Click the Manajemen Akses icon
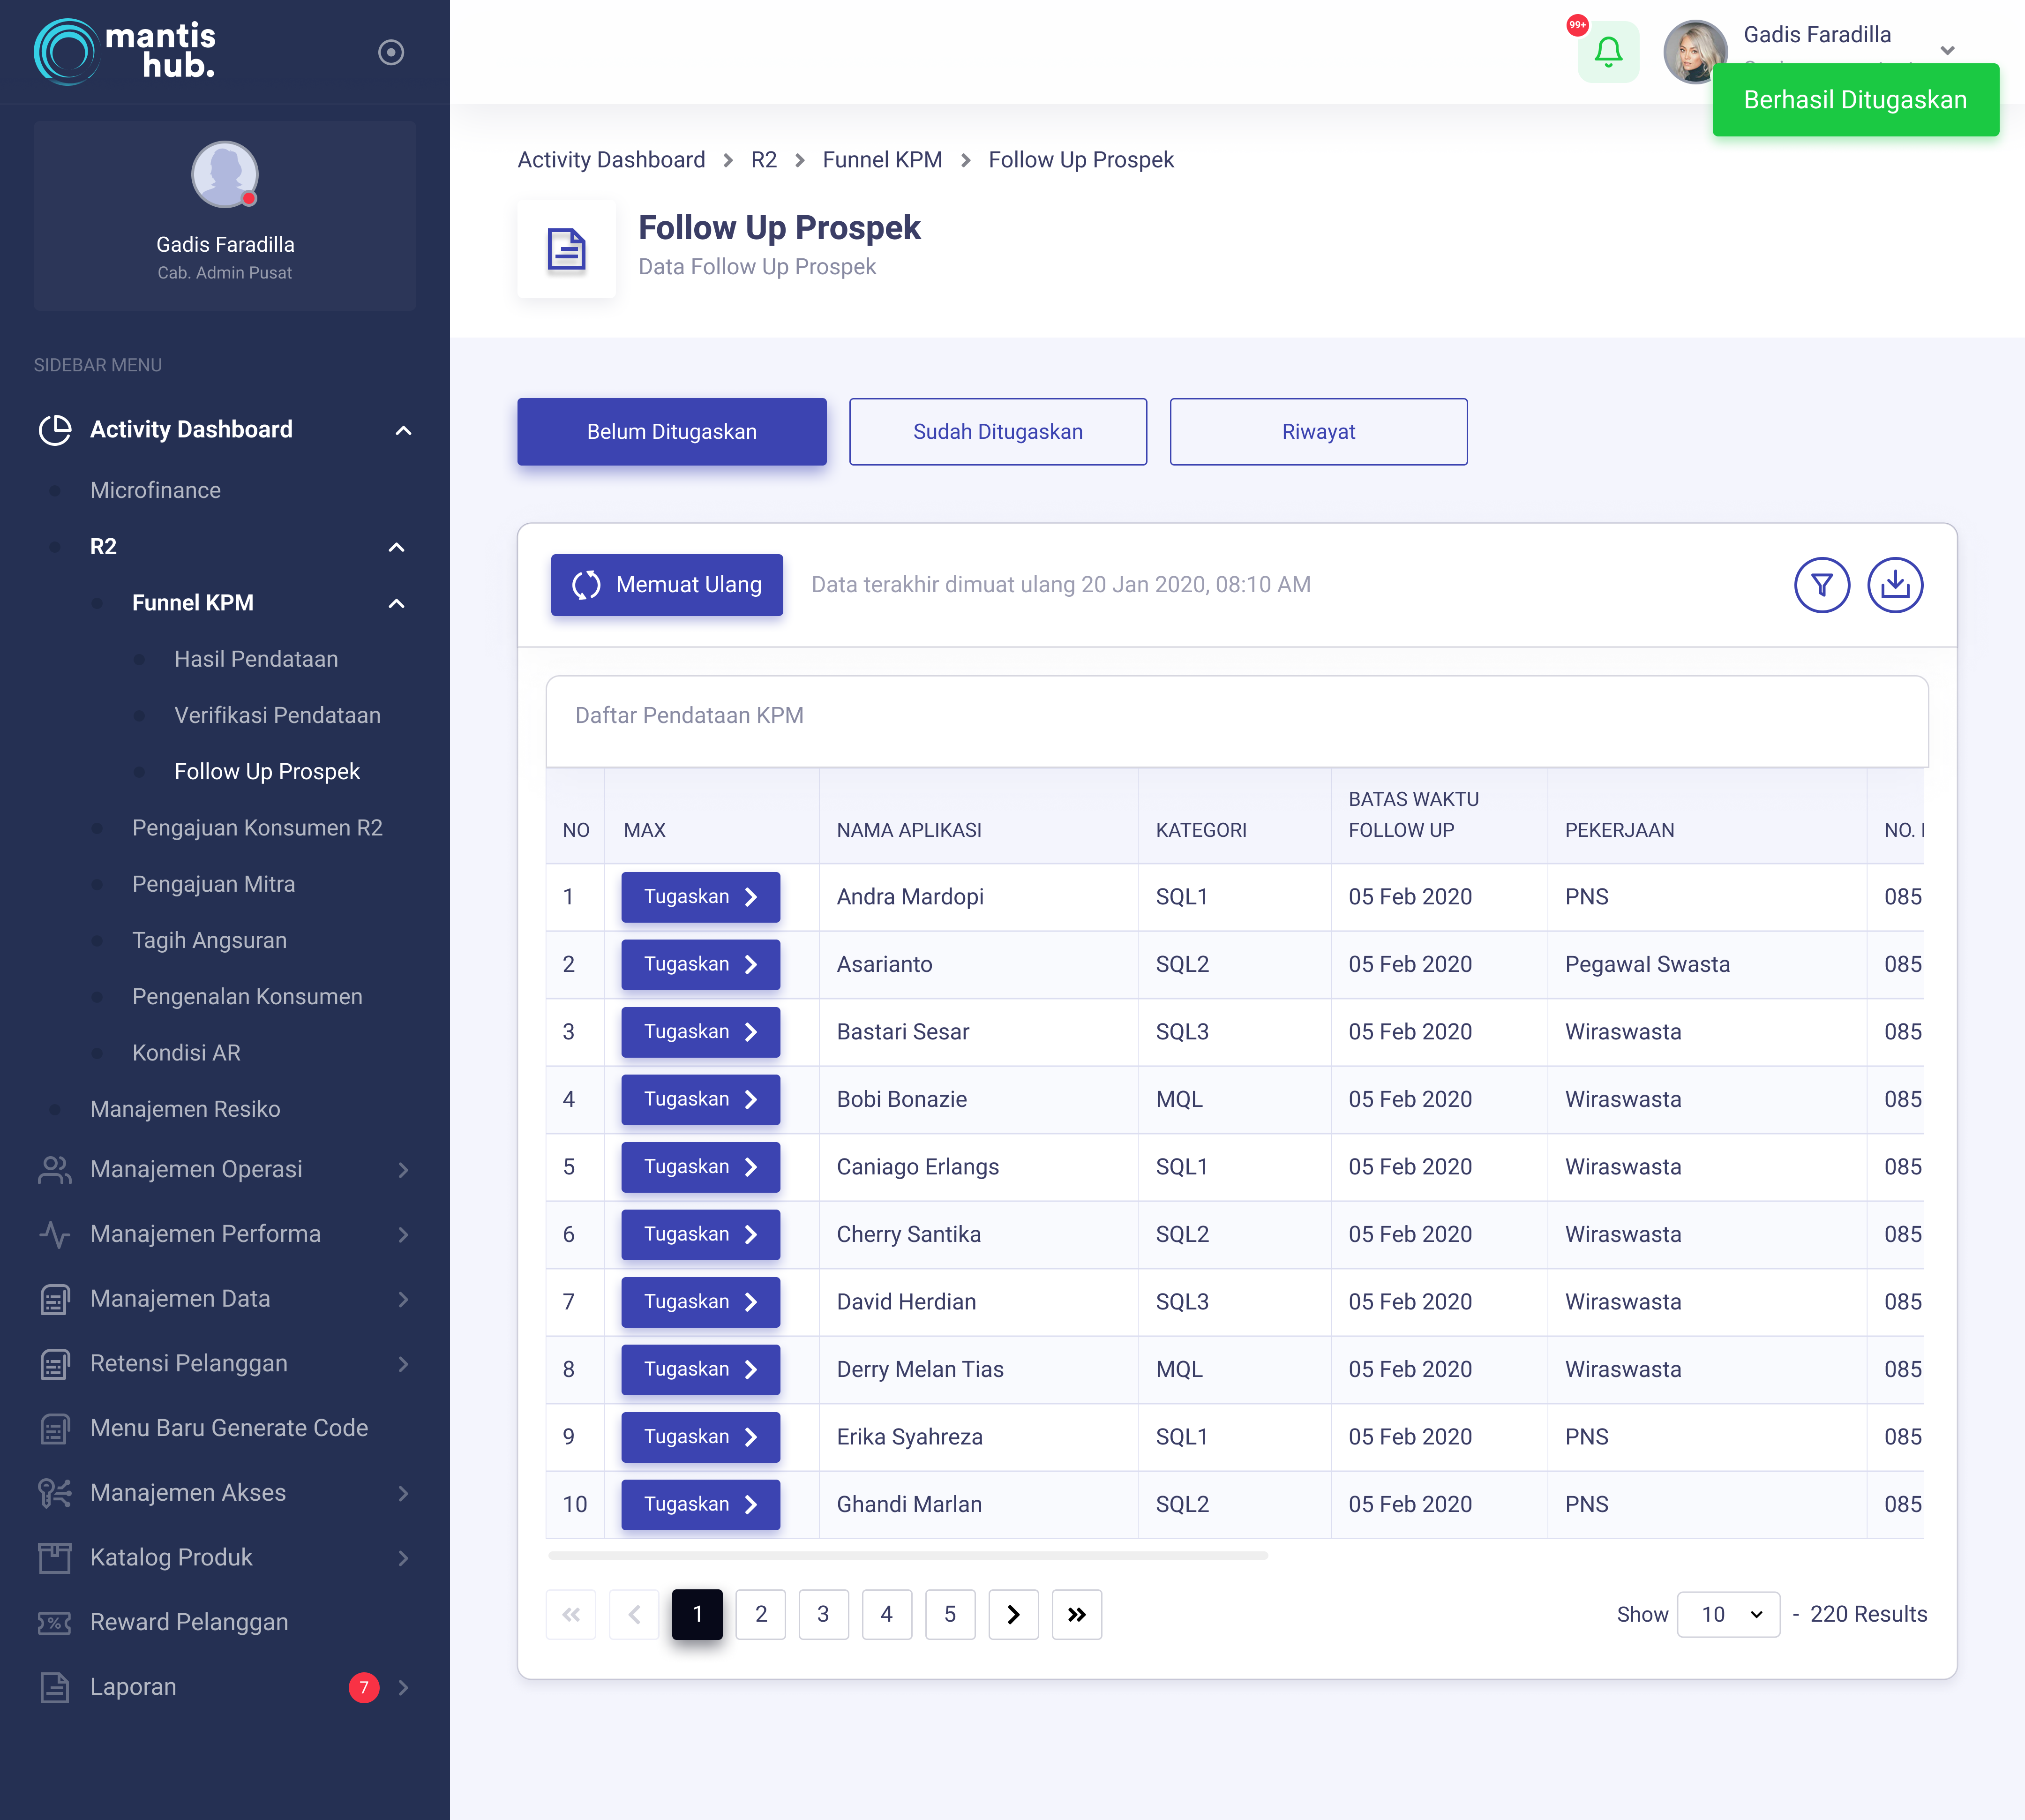 [54, 1493]
